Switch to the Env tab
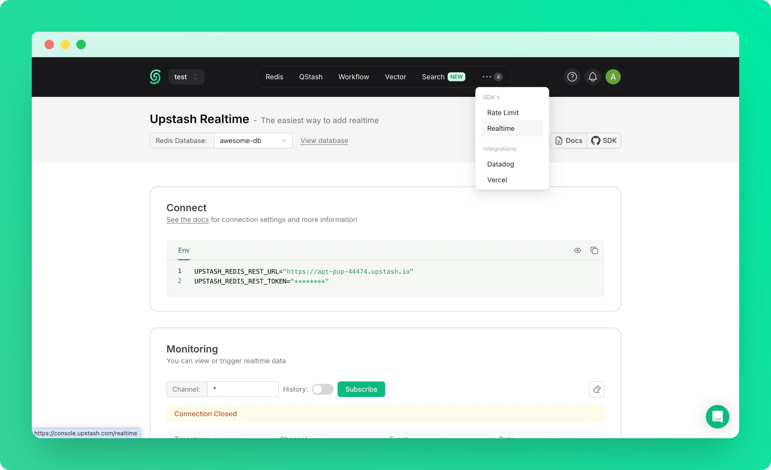771x470 pixels. [x=184, y=250]
